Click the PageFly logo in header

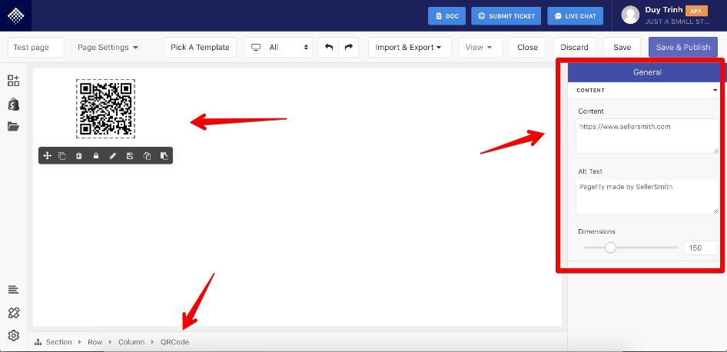point(16,16)
